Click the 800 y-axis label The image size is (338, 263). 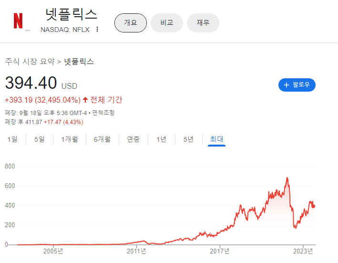pos(10,166)
